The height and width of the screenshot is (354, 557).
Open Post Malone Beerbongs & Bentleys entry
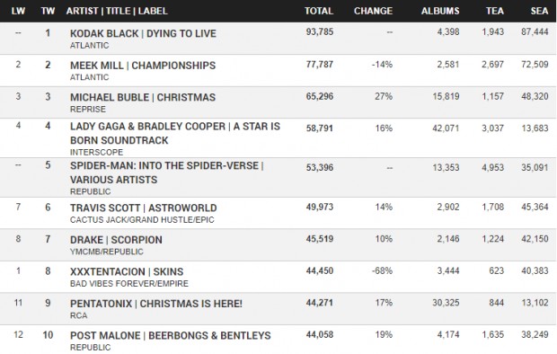[171, 336]
